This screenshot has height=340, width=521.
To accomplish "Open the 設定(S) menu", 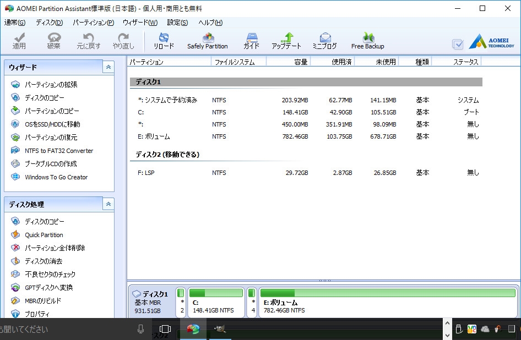I will point(177,23).
